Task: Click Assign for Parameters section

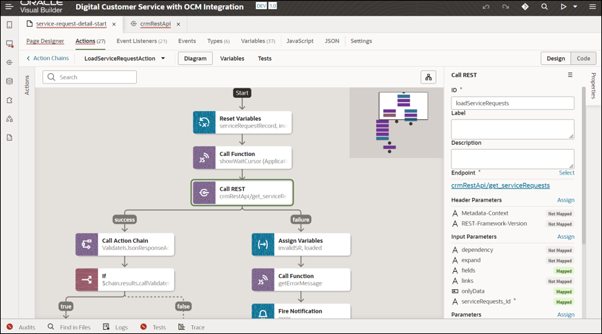Action: tap(565, 315)
